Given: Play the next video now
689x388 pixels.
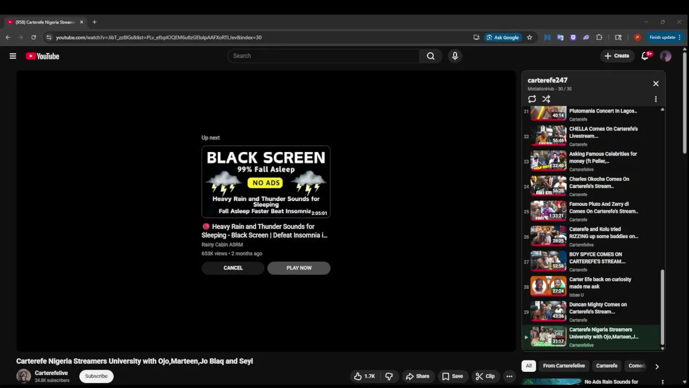Looking at the screenshot, I should coord(299,268).
